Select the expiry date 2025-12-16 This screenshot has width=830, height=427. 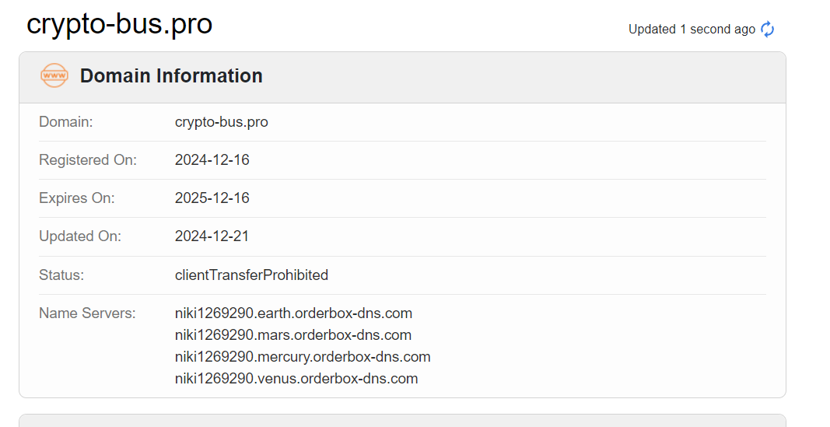tap(212, 198)
